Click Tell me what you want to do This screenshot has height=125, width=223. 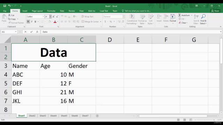point(136,11)
